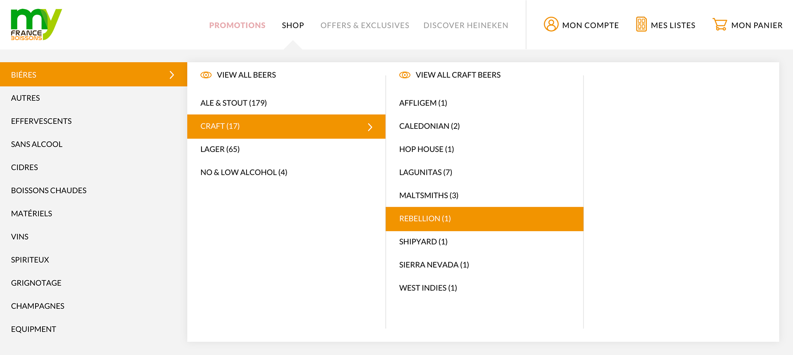
Task: Select the Rebellion (1) brand
Action: click(x=425, y=218)
